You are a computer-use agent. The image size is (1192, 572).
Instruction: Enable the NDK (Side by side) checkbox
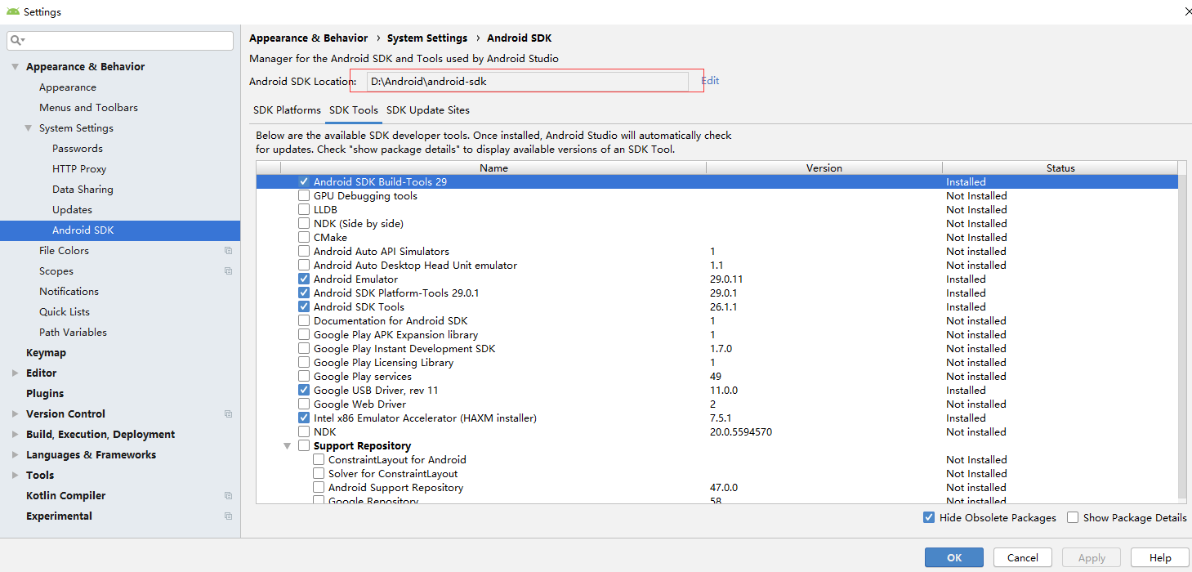click(304, 224)
